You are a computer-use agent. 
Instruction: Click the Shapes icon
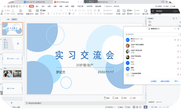[124, 11]
